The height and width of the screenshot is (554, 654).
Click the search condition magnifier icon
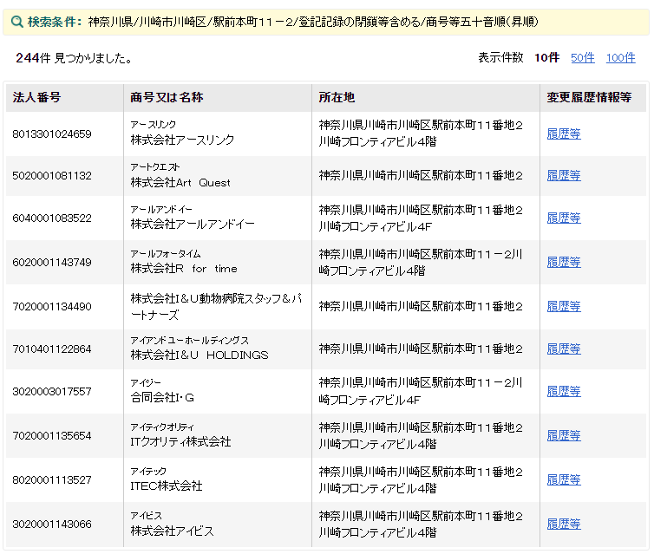click(x=17, y=22)
